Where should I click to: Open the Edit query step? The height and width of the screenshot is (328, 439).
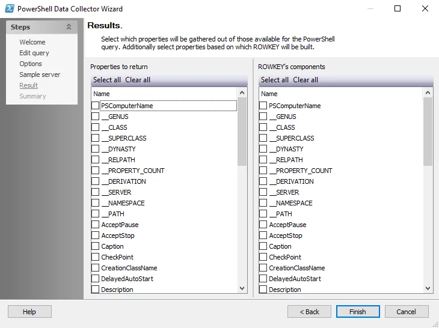[x=34, y=53]
